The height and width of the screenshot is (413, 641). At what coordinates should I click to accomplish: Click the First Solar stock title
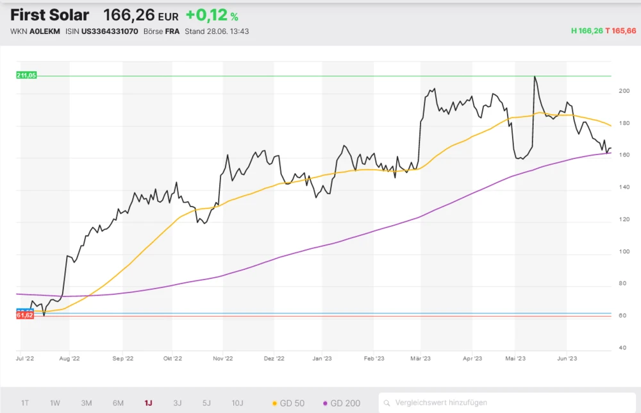50,15
